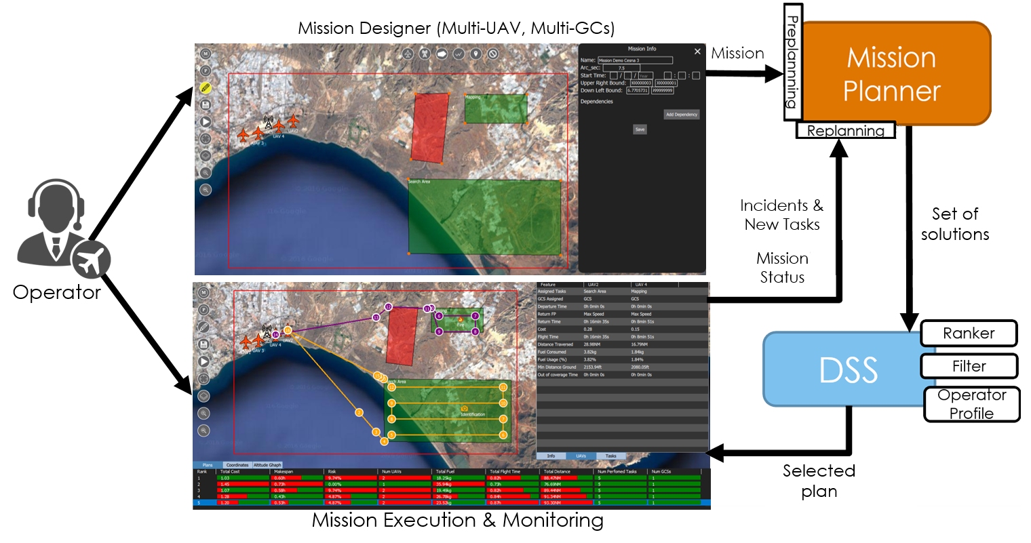Viewport: 1031px width, 543px height.
Task: Close the Mission Info panel
Action: [x=697, y=52]
